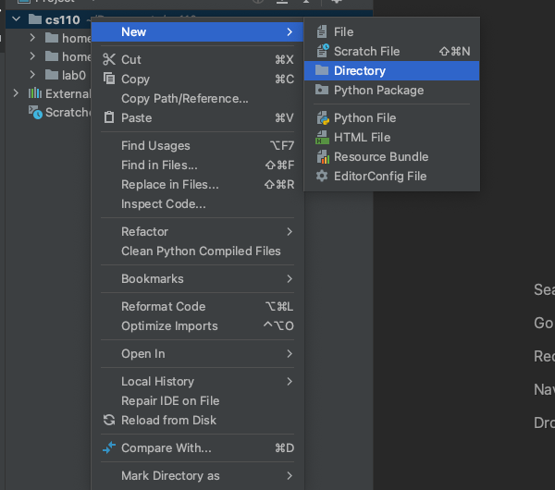Select Resource Bundle in the New submenu

click(391, 157)
